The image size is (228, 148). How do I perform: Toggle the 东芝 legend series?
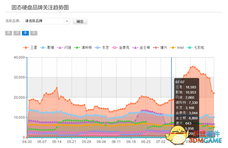point(102,48)
